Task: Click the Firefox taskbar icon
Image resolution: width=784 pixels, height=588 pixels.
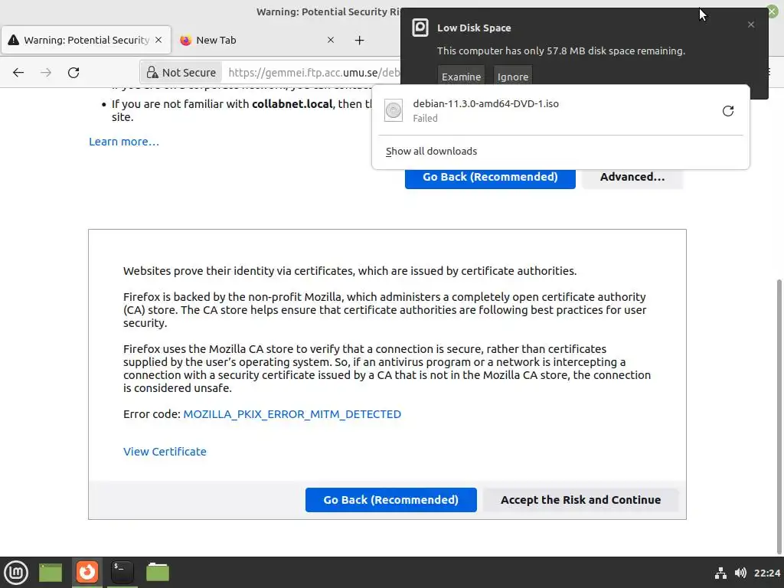Action: 87,572
